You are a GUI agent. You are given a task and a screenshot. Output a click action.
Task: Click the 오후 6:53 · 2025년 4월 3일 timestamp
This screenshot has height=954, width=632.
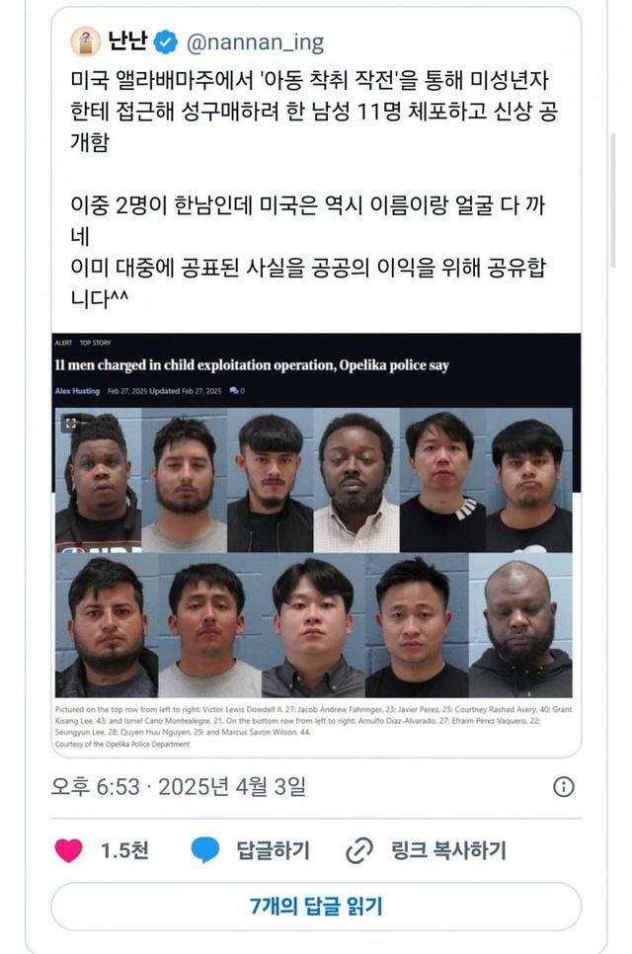click(x=178, y=787)
